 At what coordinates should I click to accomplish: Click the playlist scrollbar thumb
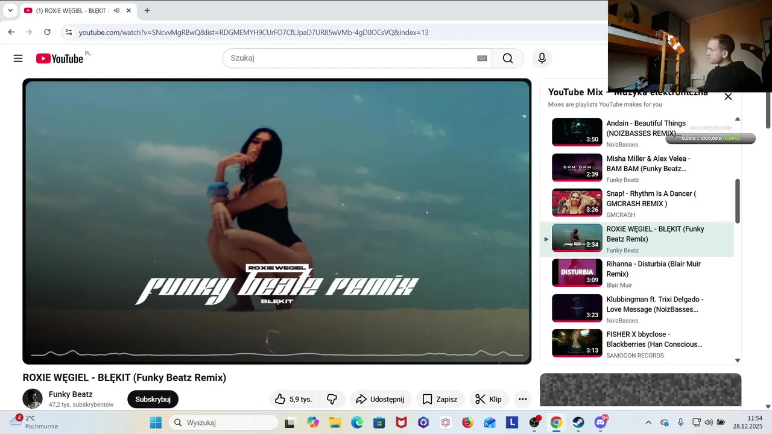click(737, 201)
